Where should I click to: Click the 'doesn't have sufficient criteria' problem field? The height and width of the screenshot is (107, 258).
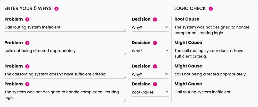64,74
